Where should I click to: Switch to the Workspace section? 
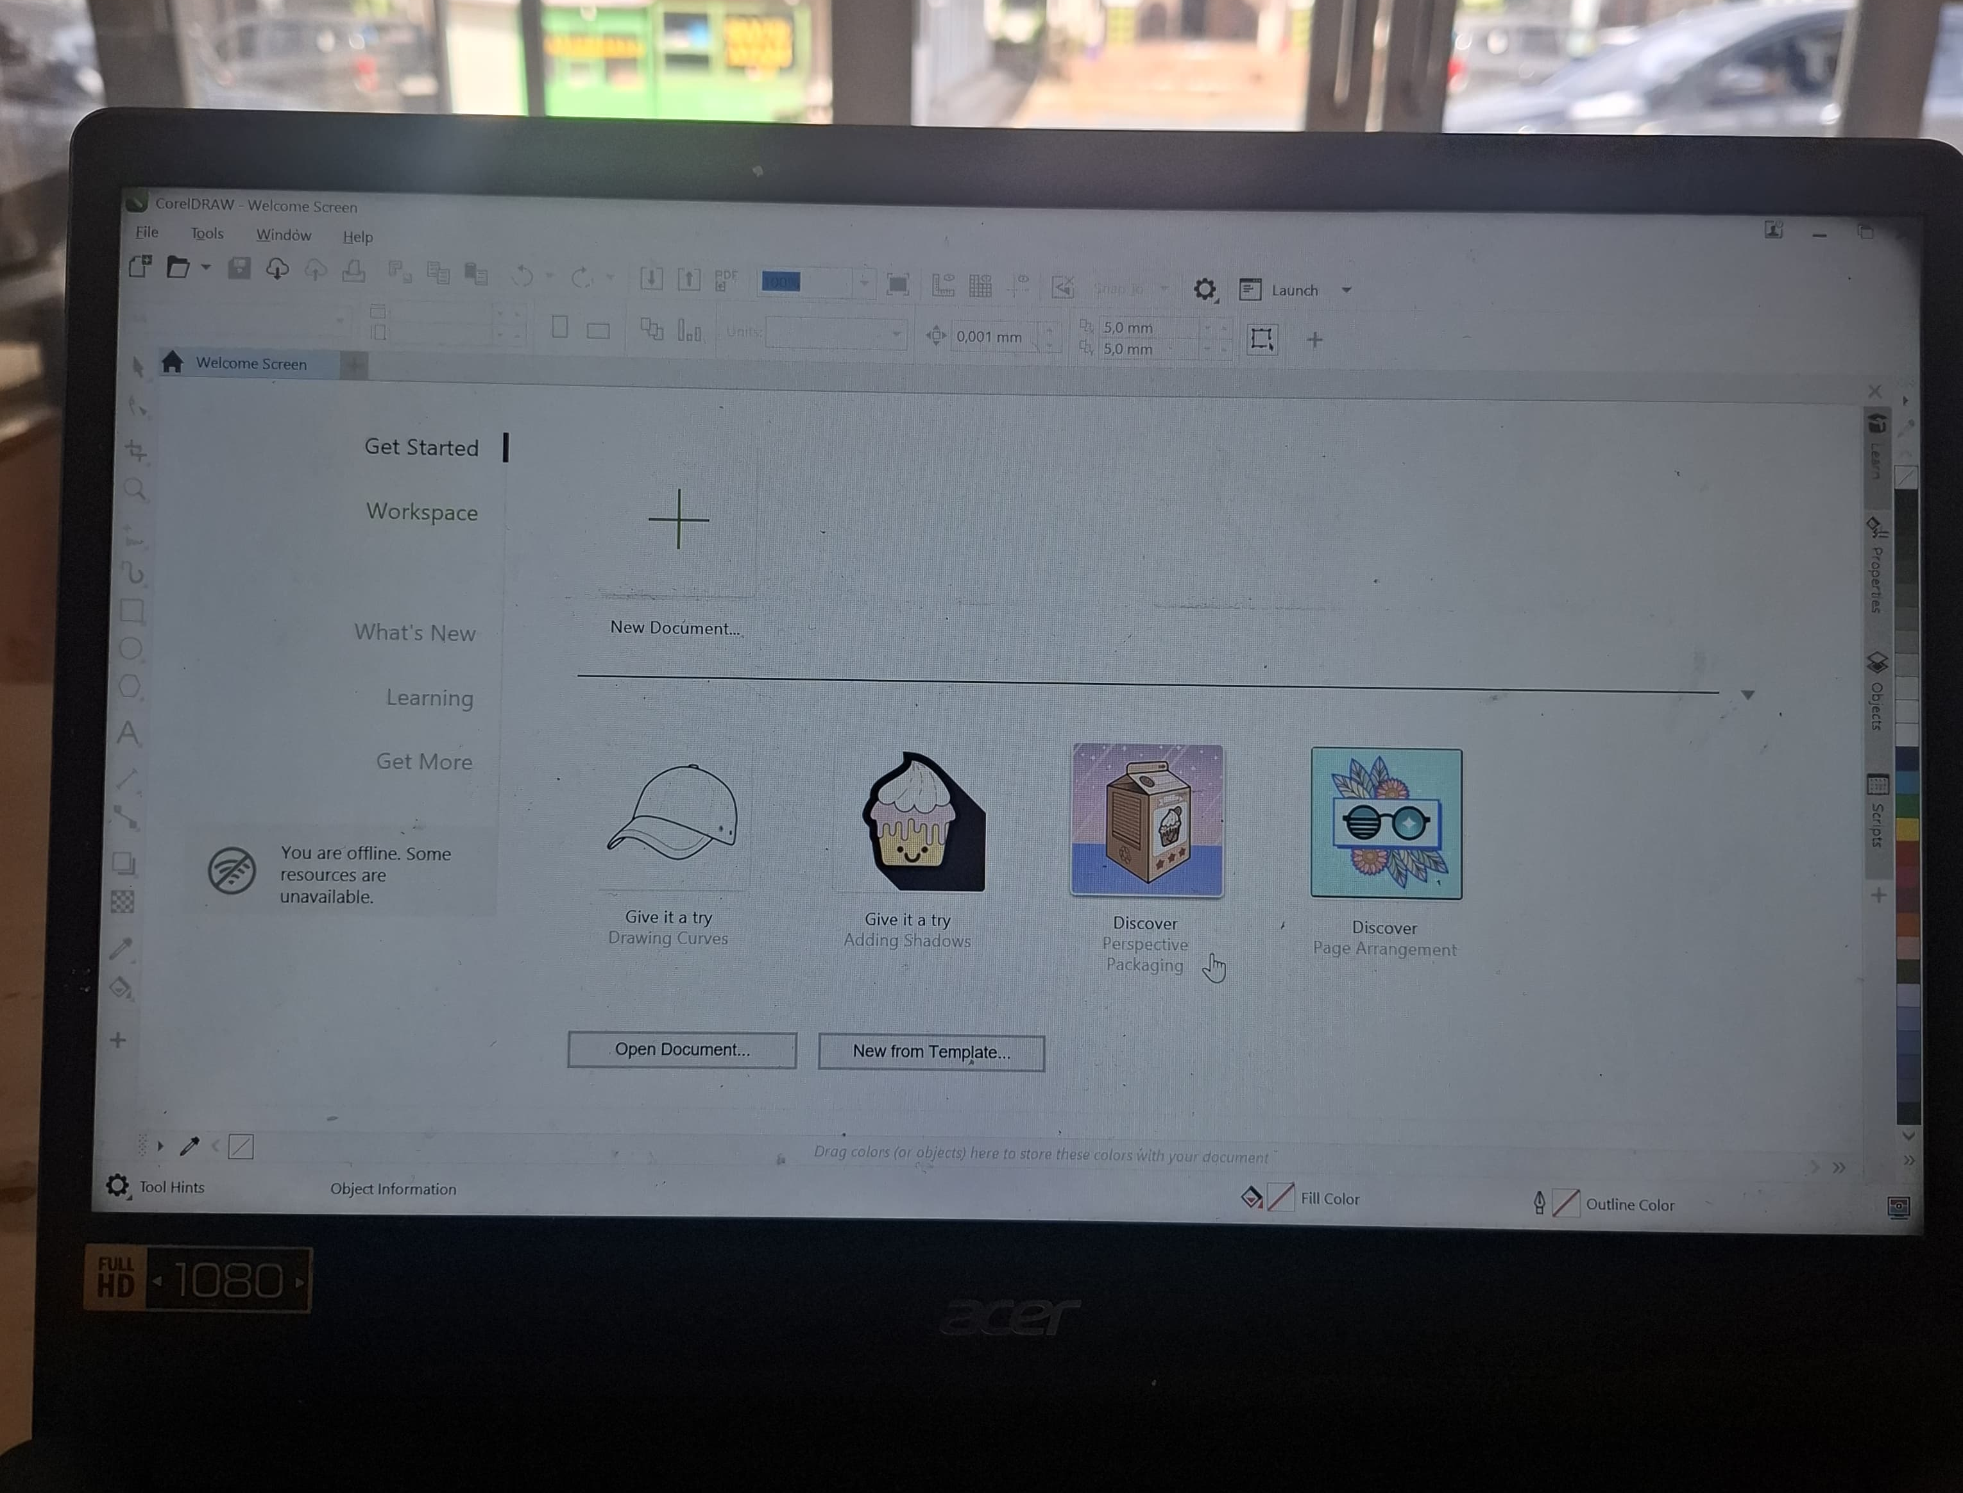pyautogui.click(x=421, y=513)
